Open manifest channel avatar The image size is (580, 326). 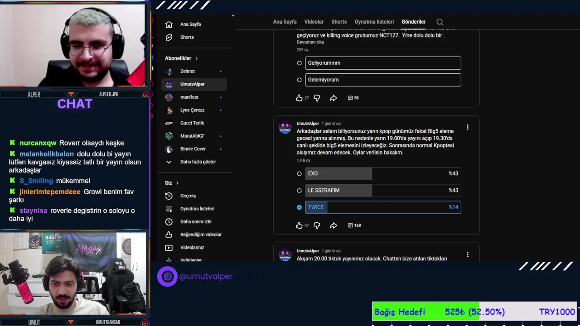point(169,97)
